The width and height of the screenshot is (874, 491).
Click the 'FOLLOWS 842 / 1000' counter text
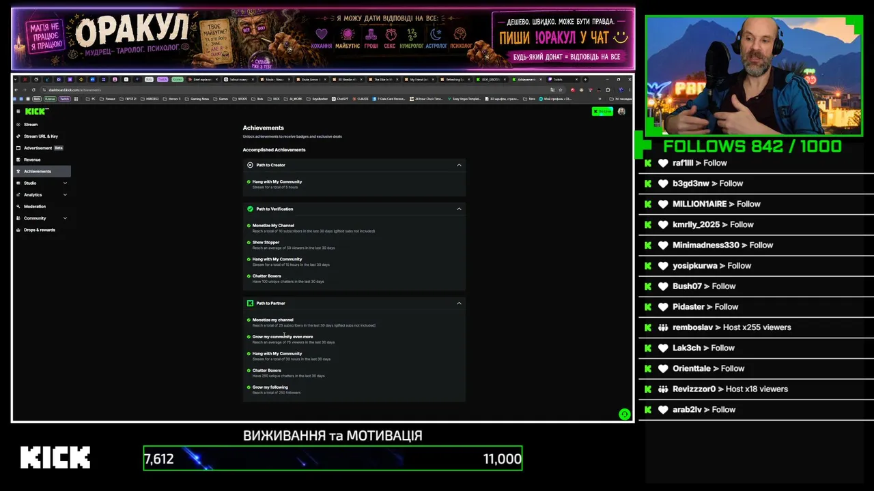tap(752, 147)
